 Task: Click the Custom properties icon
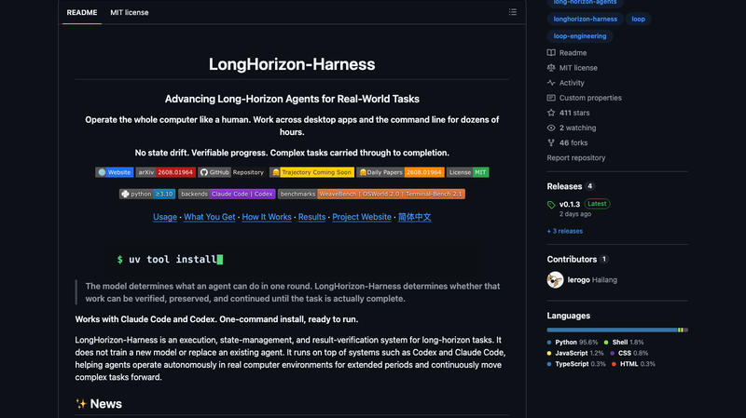click(551, 98)
